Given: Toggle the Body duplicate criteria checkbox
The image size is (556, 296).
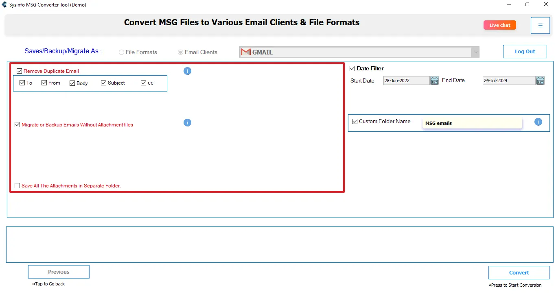Looking at the screenshot, I should (72, 83).
